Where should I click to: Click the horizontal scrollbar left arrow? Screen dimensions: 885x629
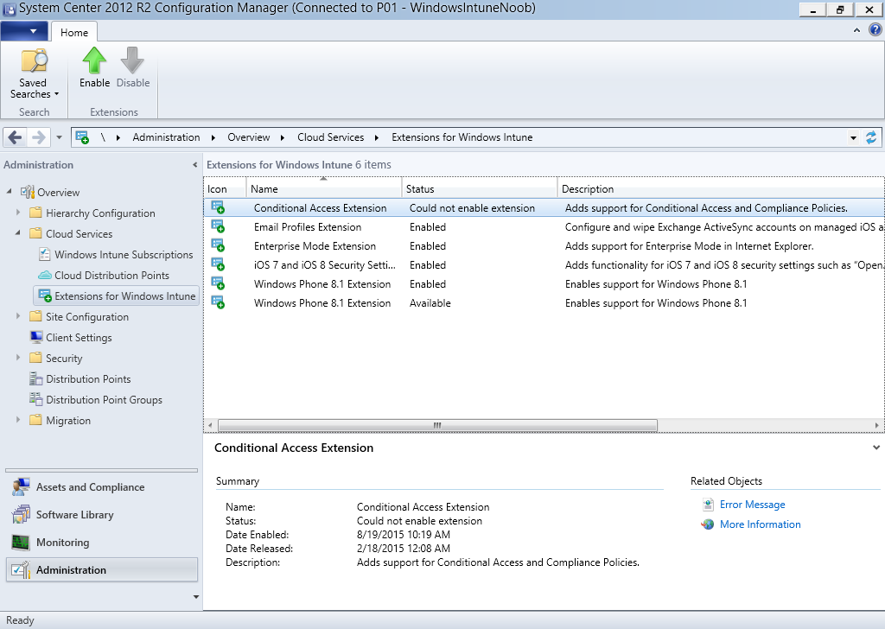(210, 425)
